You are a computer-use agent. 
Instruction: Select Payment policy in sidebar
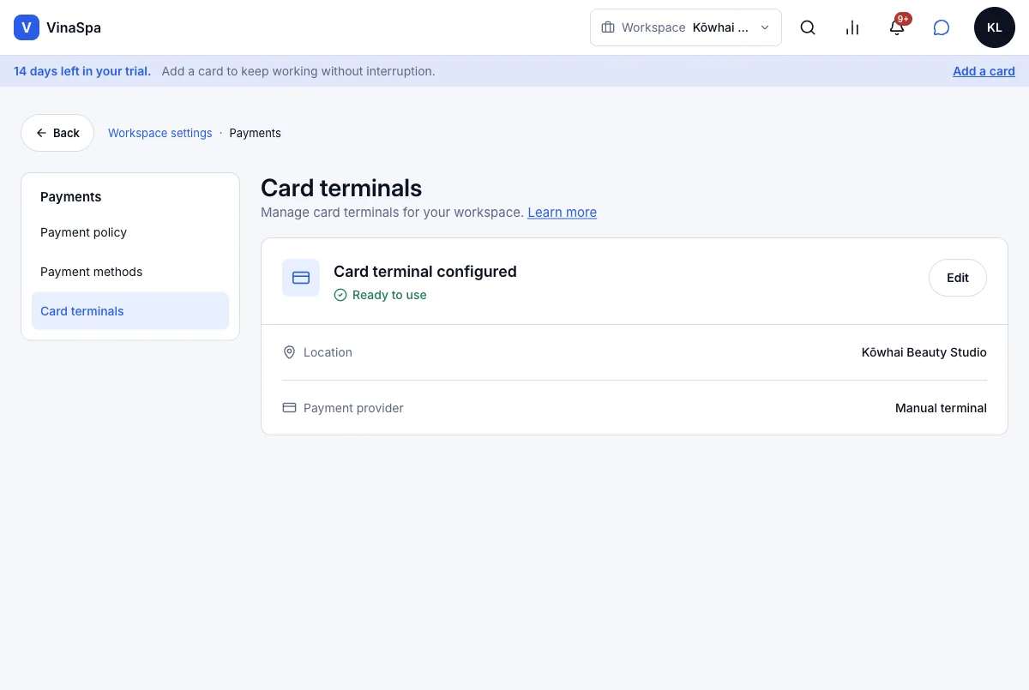click(130, 232)
